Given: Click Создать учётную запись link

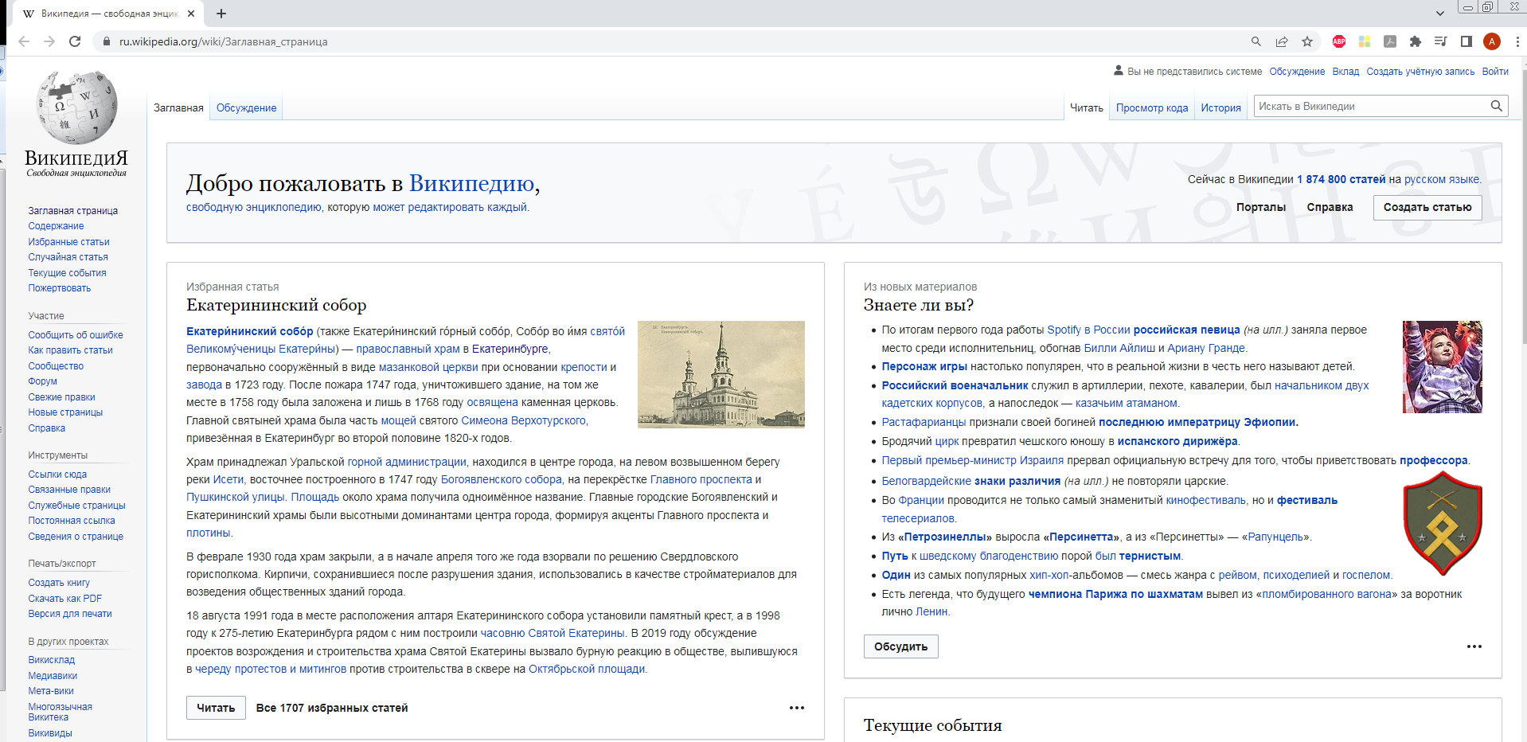Looking at the screenshot, I should tap(1421, 71).
